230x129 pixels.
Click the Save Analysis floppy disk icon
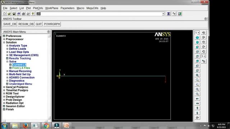[14, 14]
